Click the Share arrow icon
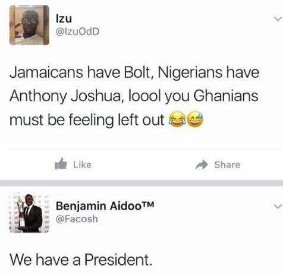Image resolution: width=283 pixels, height=275 pixels. point(202,165)
